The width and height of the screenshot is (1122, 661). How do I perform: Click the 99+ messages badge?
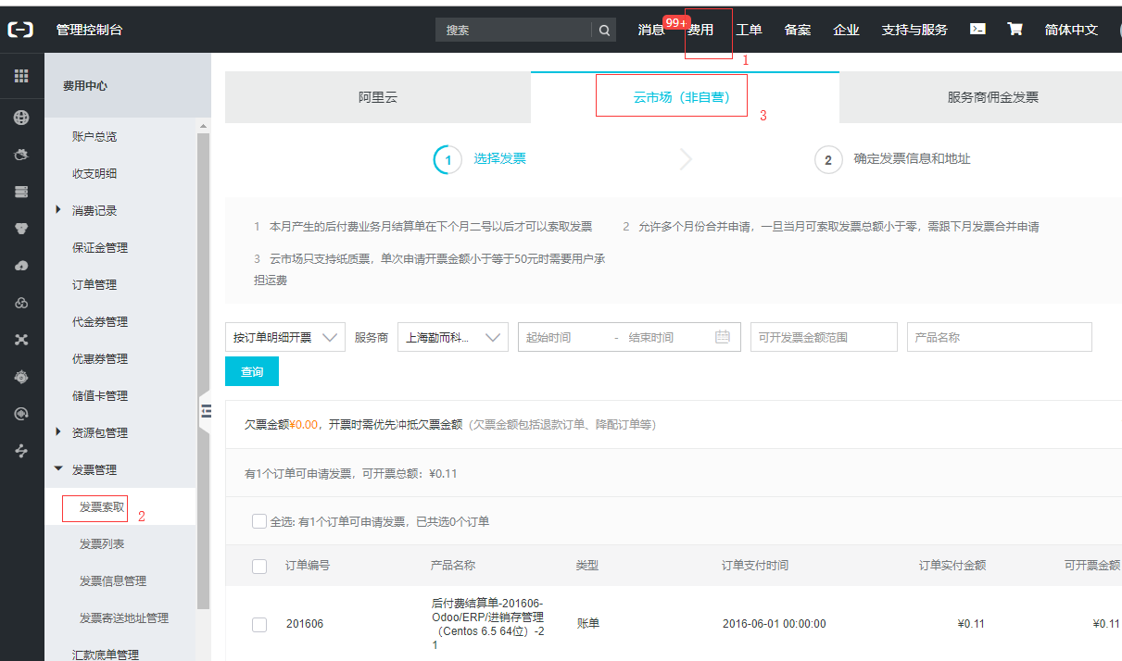[x=676, y=22]
